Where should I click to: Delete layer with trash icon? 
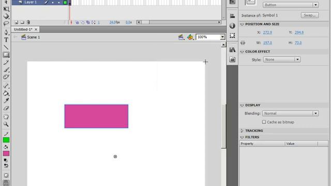tap(28, 22)
